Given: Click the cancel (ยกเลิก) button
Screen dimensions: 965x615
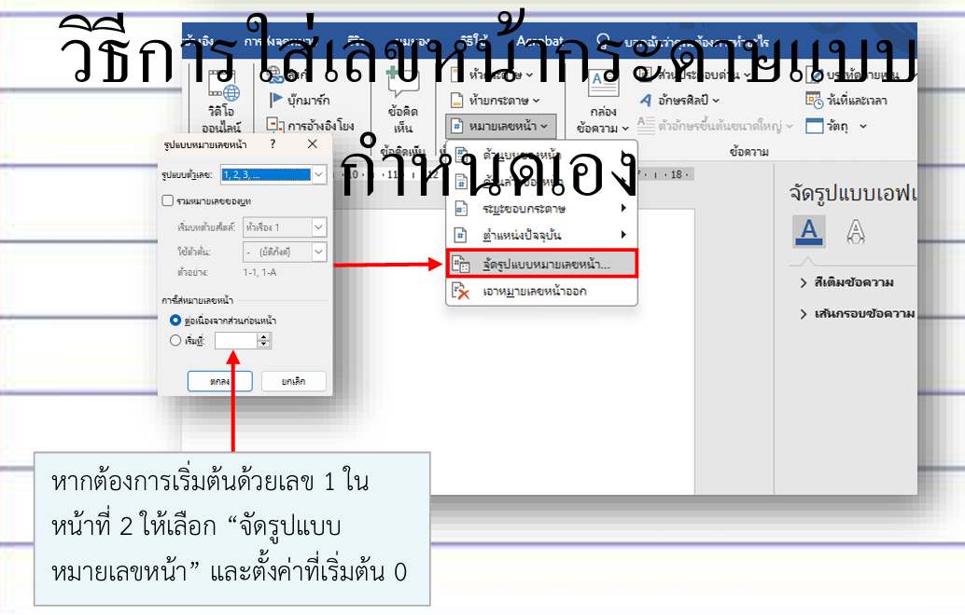Looking at the screenshot, I should coord(293,381).
